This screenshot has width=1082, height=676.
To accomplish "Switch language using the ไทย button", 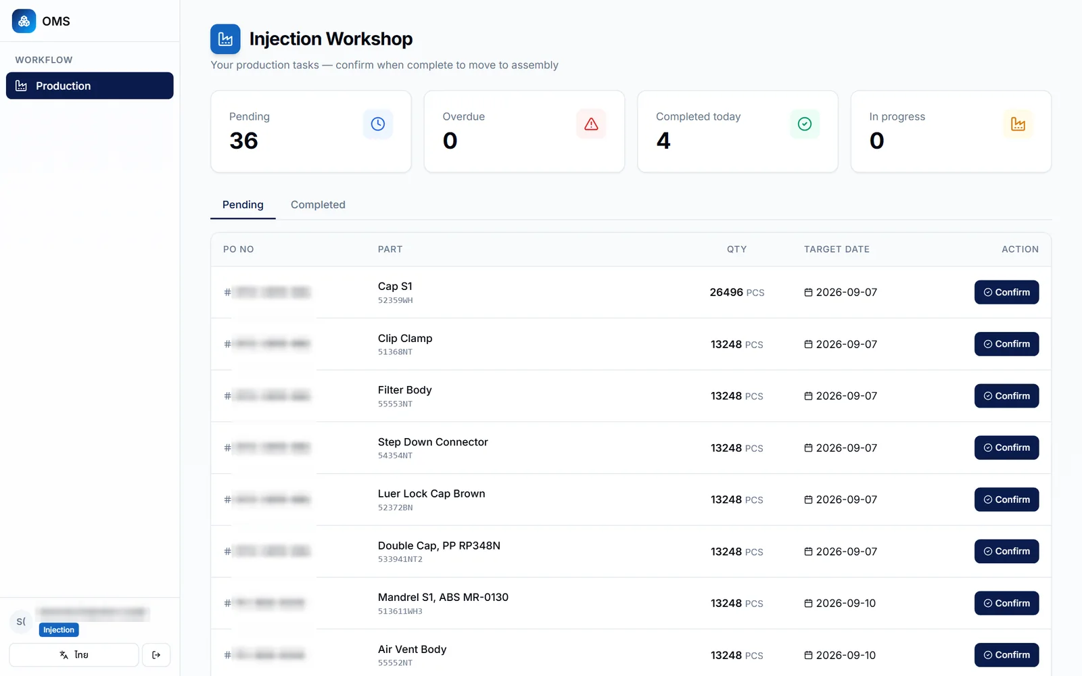I will (74, 655).
